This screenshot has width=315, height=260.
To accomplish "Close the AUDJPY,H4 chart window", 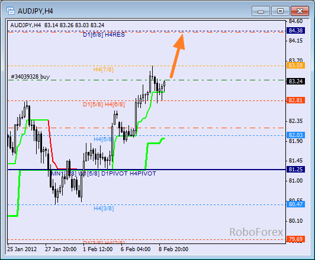I will tap(300, 11).
